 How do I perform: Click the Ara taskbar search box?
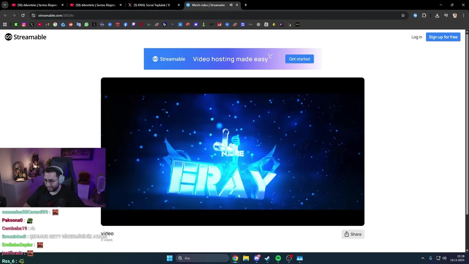[203, 258]
